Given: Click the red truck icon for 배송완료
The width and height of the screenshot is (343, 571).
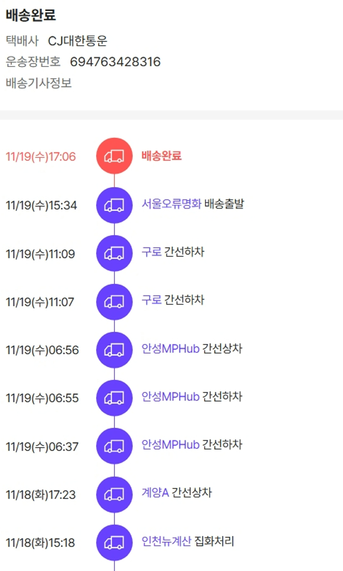Looking at the screenshot, I should pyautogui.click(x=114, y=156).
